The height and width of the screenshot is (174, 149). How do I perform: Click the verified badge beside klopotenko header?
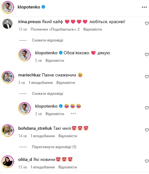pyautogui.click(x=43, y=7)
